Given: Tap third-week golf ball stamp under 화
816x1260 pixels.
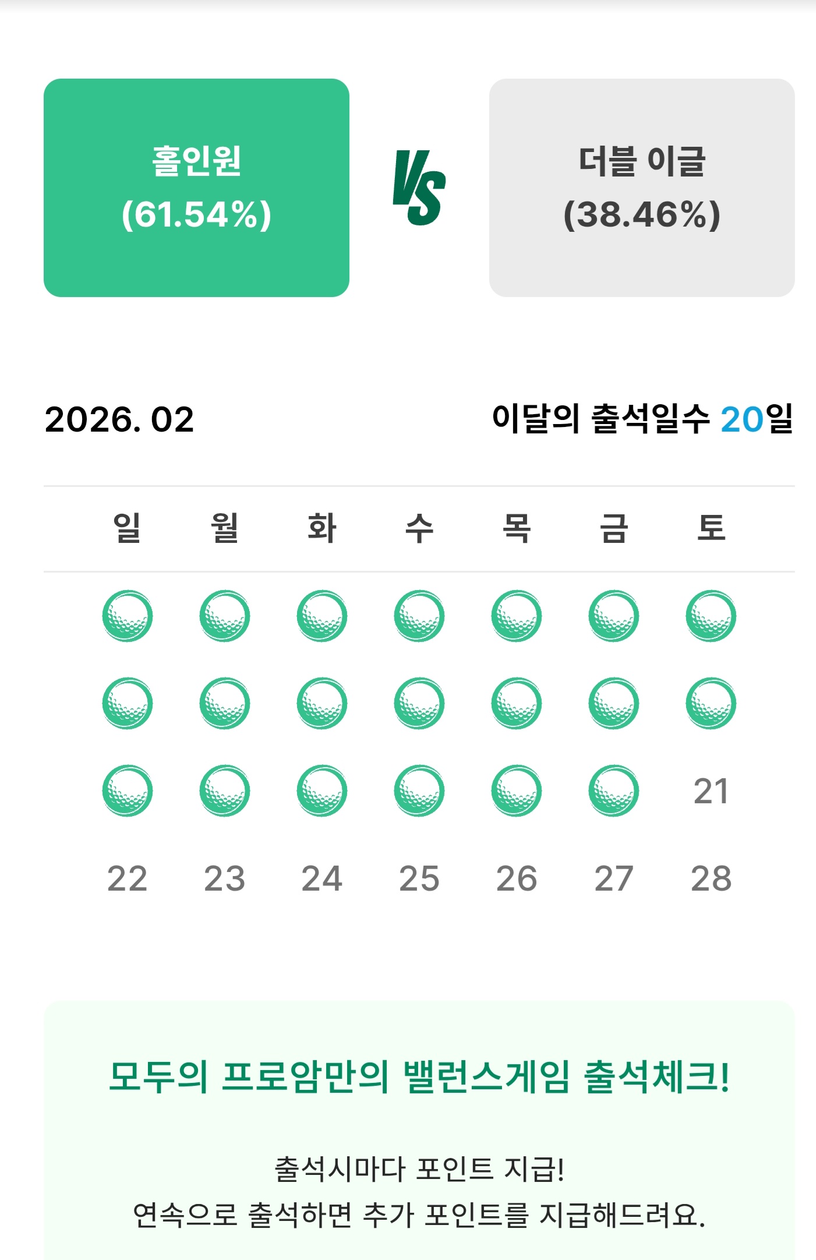Looking at the screenshot, I should [322, 790].
